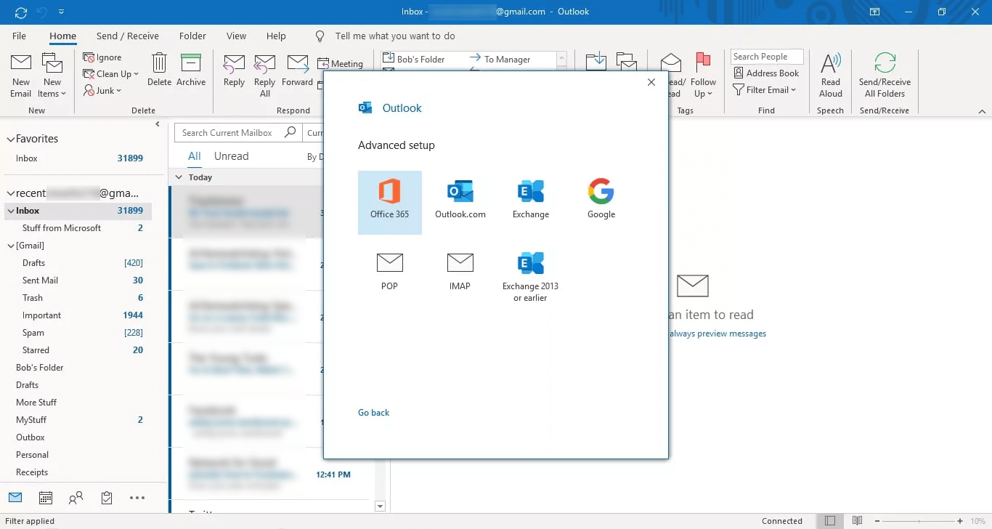Click the Ignore conversation button
992x529 pixels.
point(102,57)
